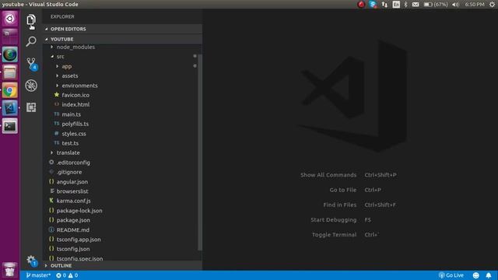Open the Search view in activity bar

pyautogui.click(x=31, y=41)
